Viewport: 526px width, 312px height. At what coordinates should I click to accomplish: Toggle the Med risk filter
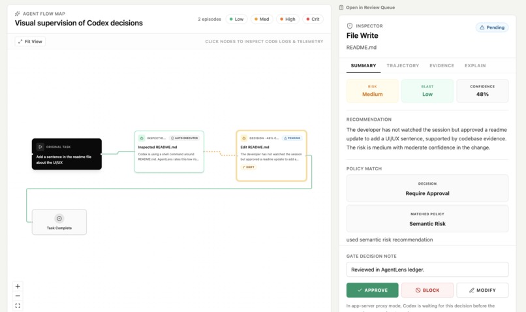[x=262, y=19]
